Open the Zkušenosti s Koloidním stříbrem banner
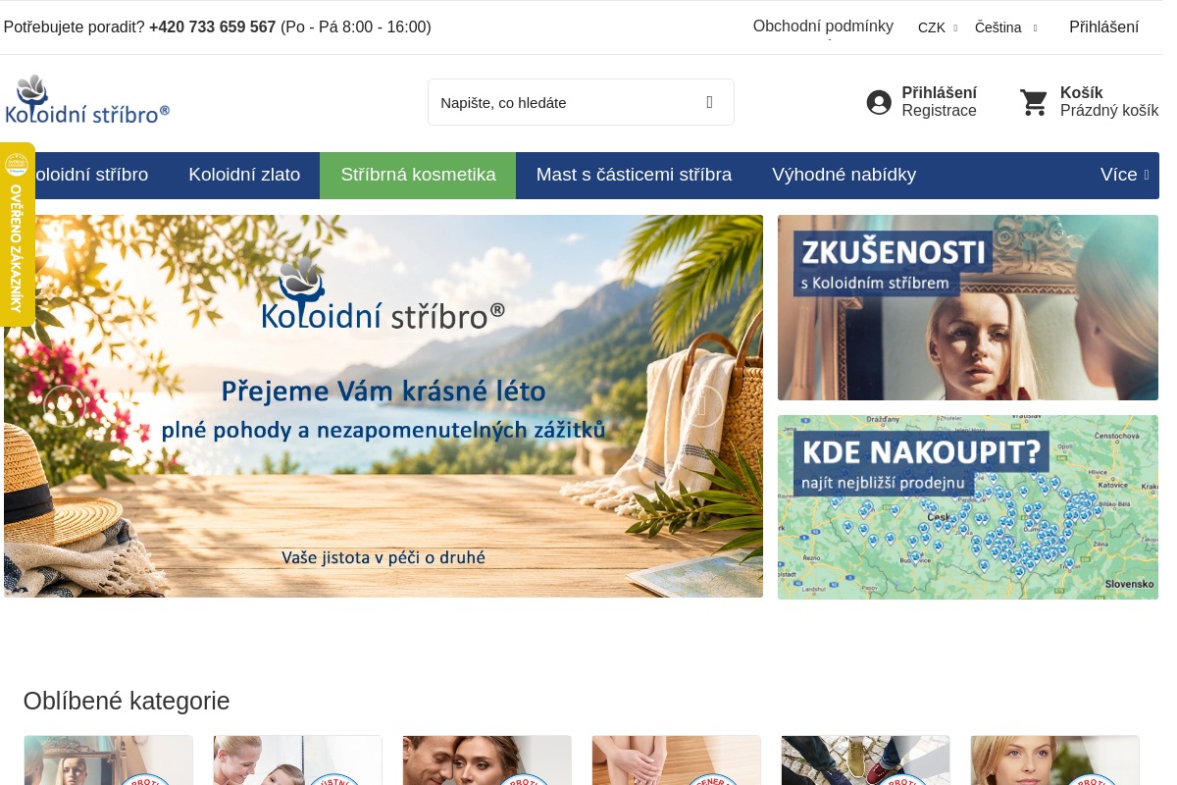The image size is (1177, 785). (967, 307)
